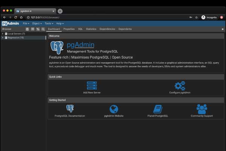Click the browser reload icon
Screen dimensions: 226x151
(x=16, y=17)
